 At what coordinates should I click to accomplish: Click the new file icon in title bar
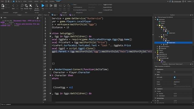click(x=6, y=1)
